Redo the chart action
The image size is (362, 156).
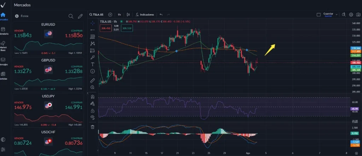click(168, 15)
